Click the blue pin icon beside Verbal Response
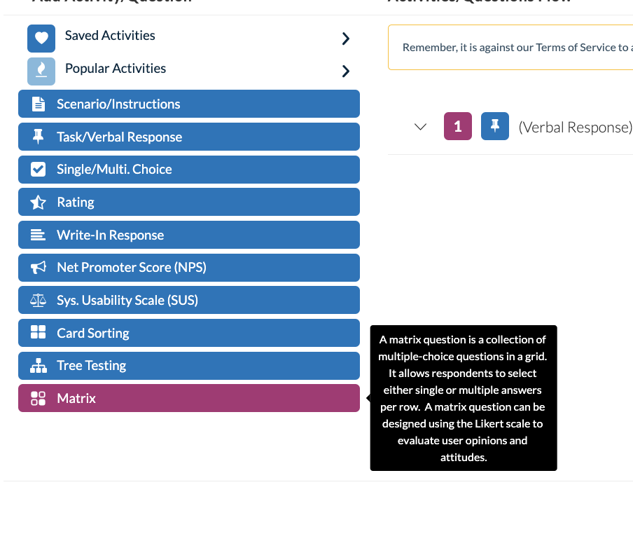Image resolution: width=633 pixels, height=534 pixels. point(495,126)
